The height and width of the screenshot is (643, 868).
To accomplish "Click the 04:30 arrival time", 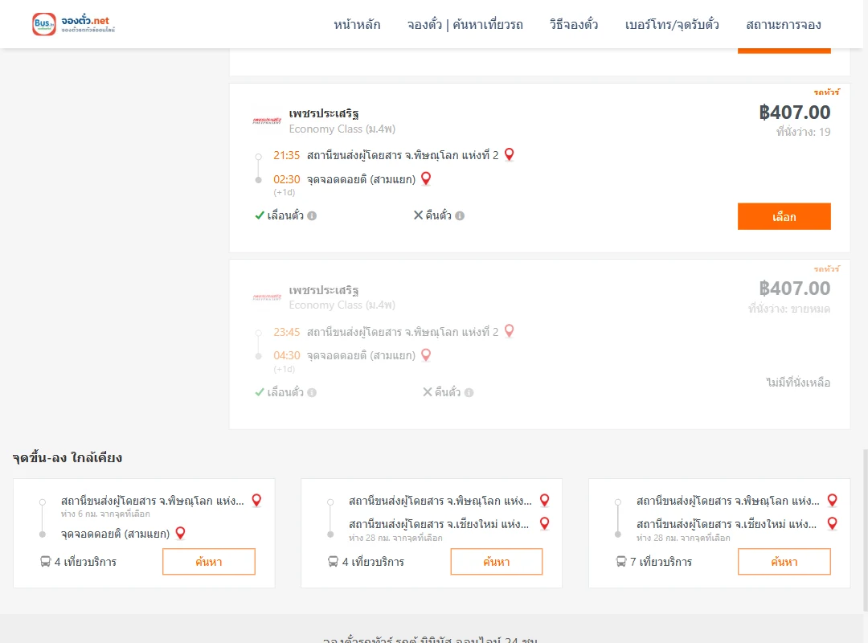I will (286, 355).
